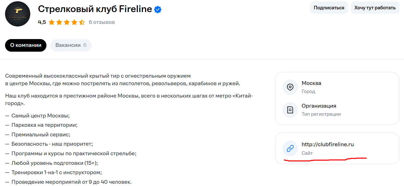Open the http://clubfireline.ru website link

coord(328,144)
